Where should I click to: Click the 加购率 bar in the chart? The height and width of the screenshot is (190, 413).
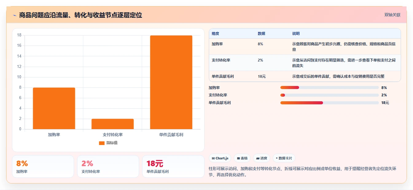(x=54, y=108)
